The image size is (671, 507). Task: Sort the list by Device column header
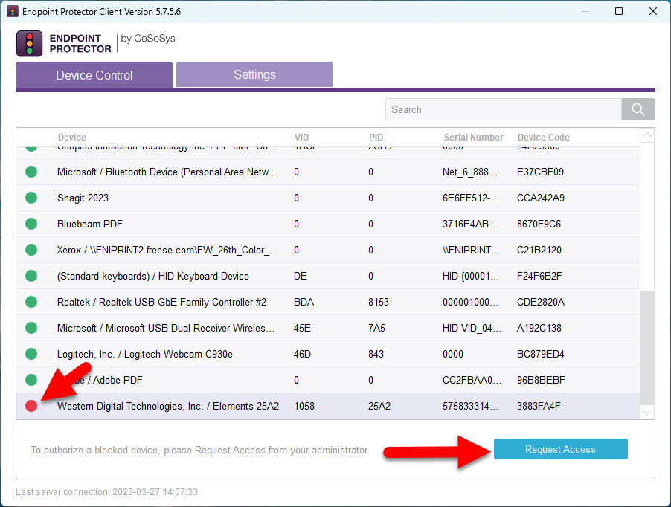[72, 138]
